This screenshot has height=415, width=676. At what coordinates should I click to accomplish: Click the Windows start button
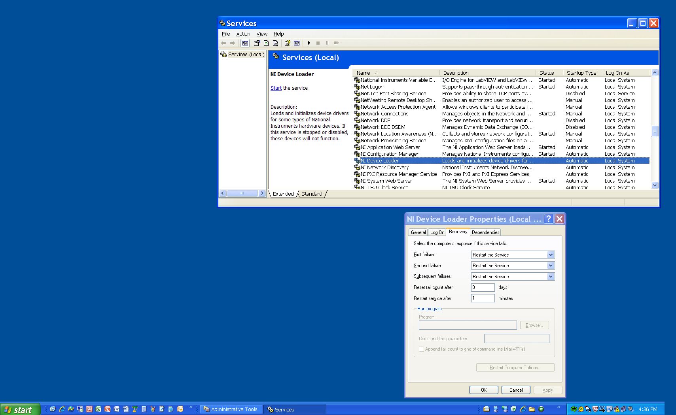[20, 409]
